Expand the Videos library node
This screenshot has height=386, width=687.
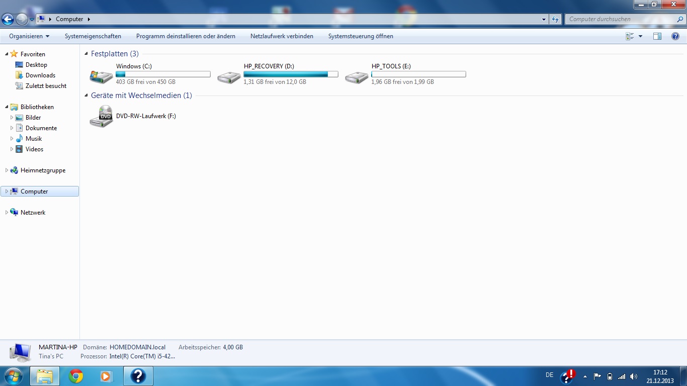pyautogui.click(x=12, y=149)
